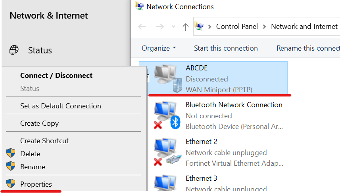
Task: Expand chevron after Control Panel breadcrumb
Action: [264, 27]
